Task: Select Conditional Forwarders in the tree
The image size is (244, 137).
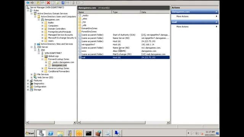Action: point(59,71)
